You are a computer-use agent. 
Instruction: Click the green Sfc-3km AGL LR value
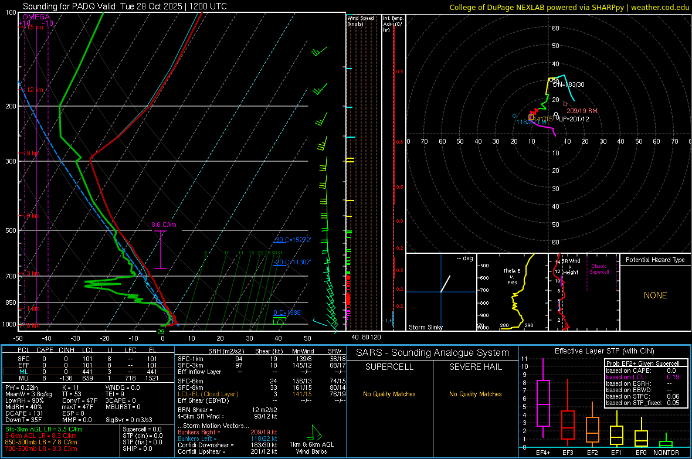pos(44,429)
